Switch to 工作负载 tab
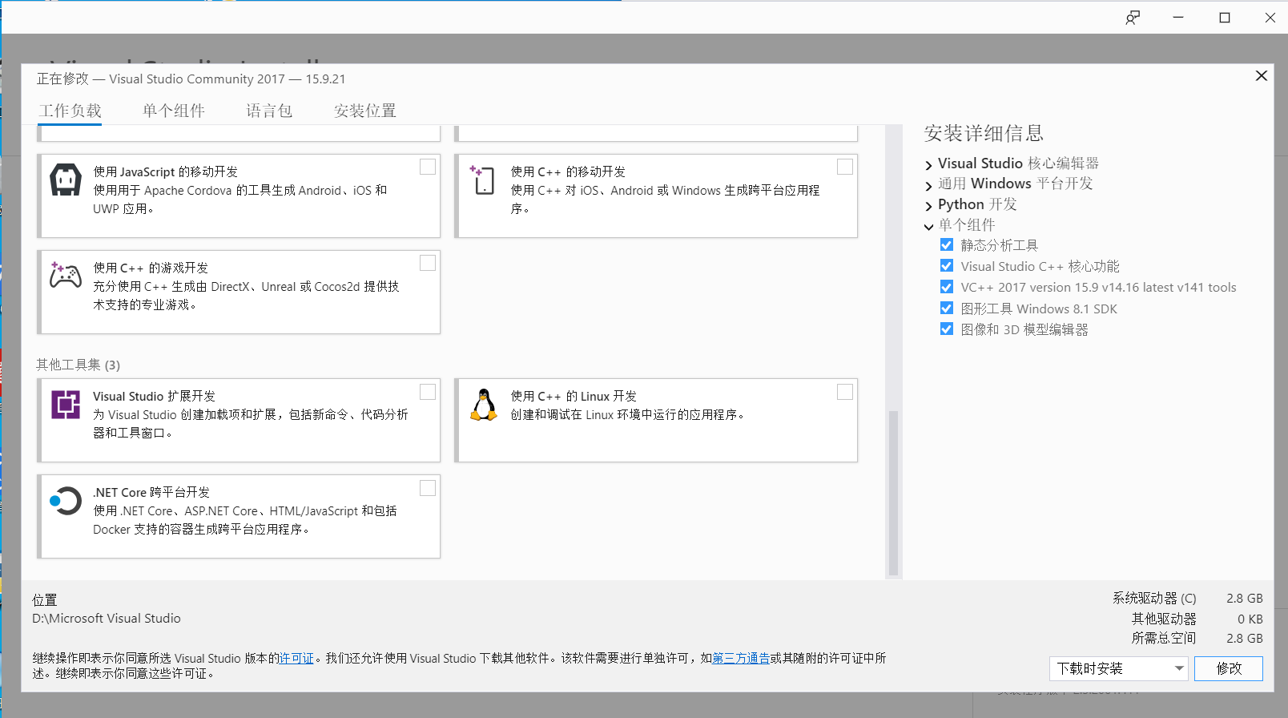This screenshot has width=1288, height=718. tap(70, 111)
